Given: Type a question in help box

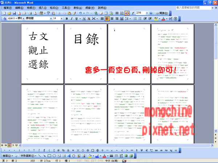Looking at the screenshot, I should pos(194,8).
